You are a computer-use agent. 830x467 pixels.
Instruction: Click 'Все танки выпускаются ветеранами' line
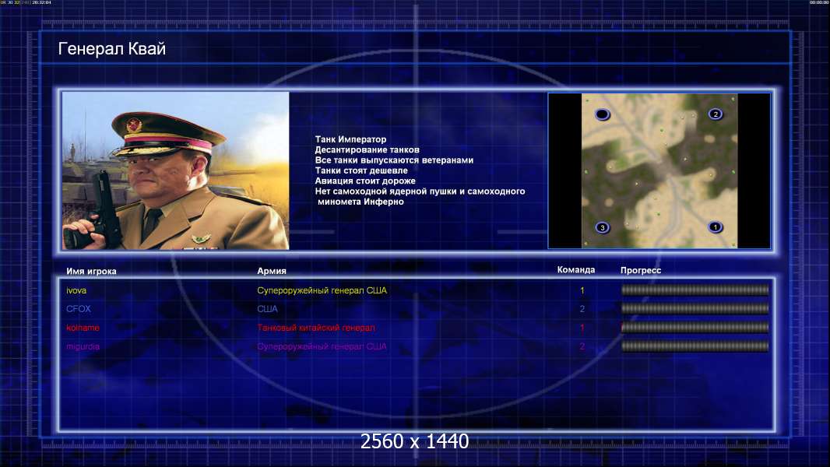click(x=394, y=160)
